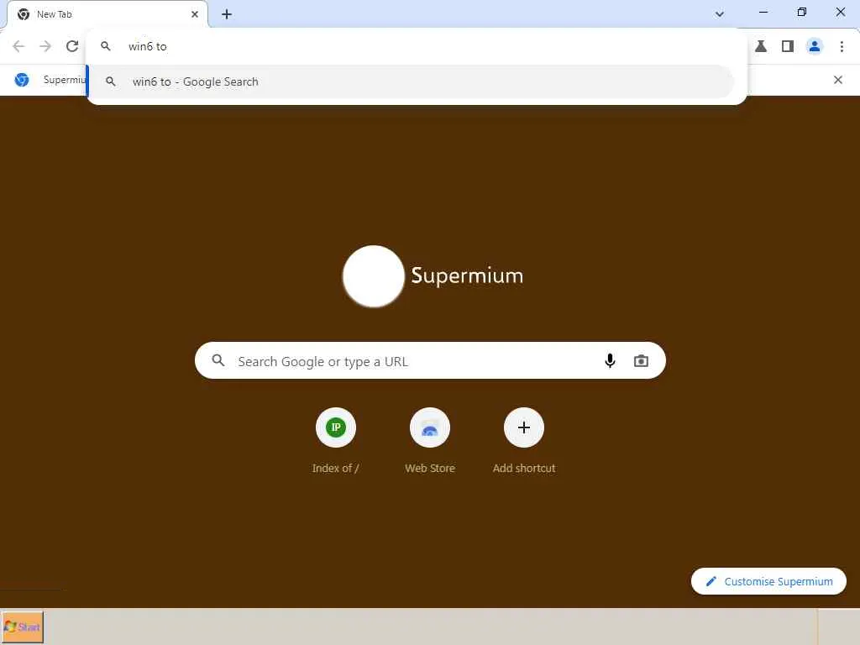Choose 'win6 to - Google Search' suggestion
Screen dimensions: 860x645
coord(410,81)
